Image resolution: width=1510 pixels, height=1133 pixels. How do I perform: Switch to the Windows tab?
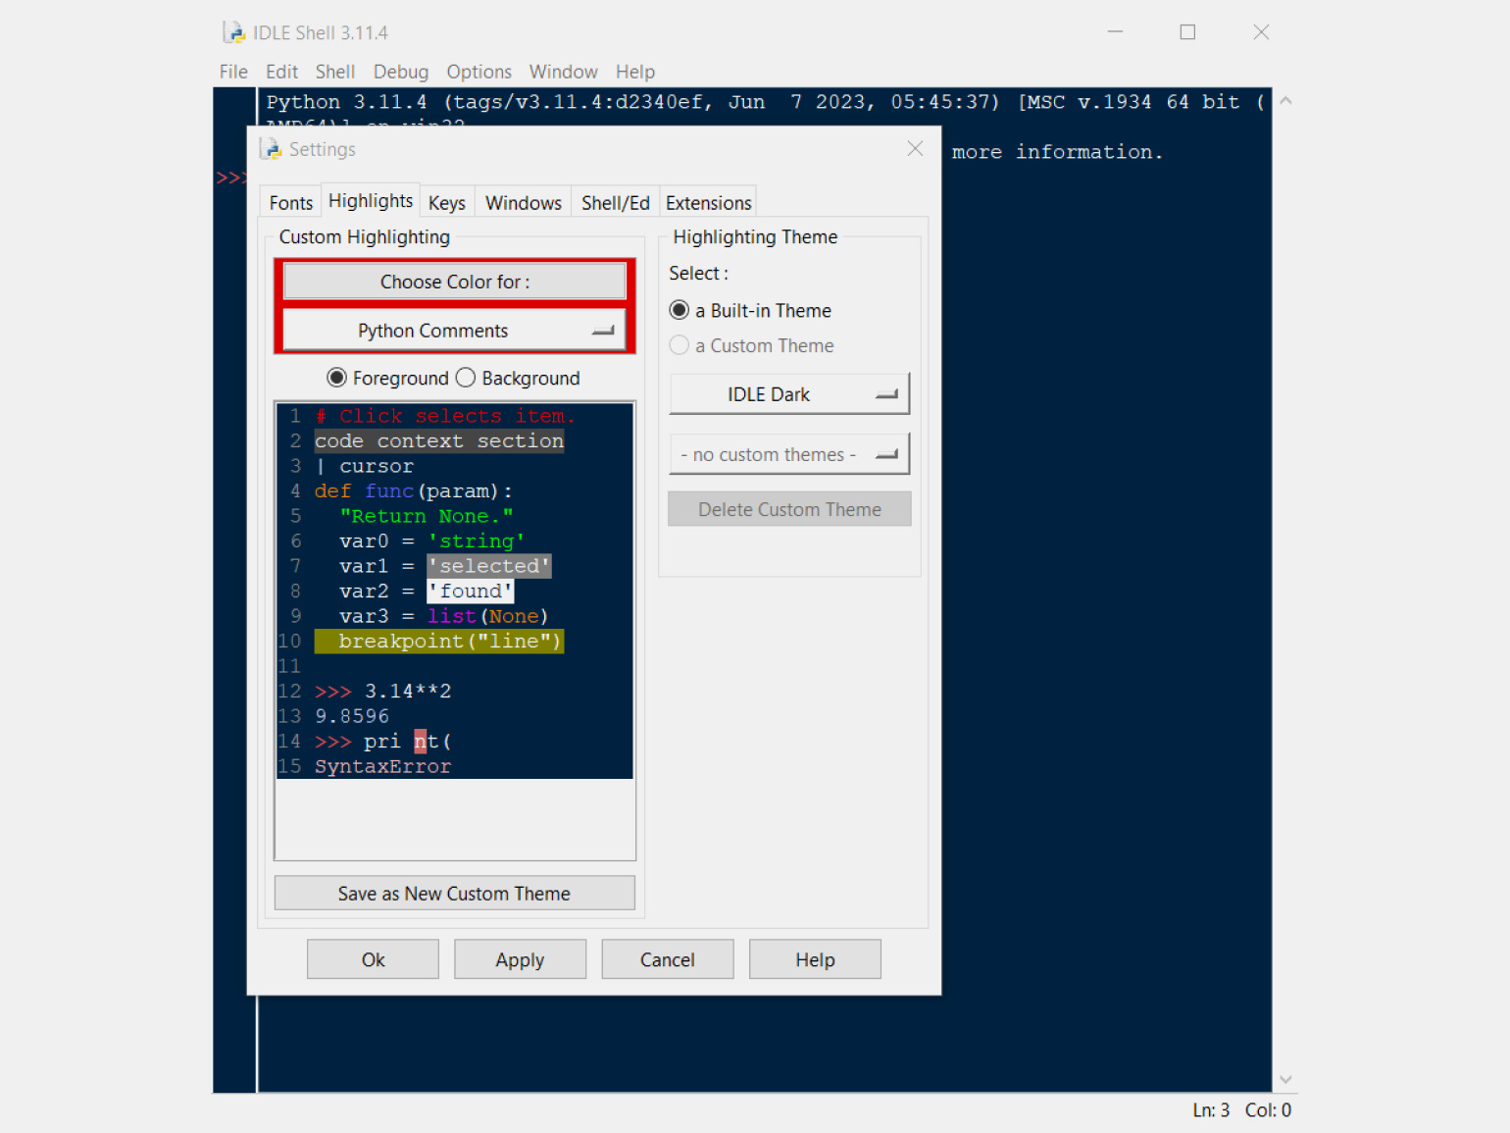pyautogui.click(x=524, y=203)
